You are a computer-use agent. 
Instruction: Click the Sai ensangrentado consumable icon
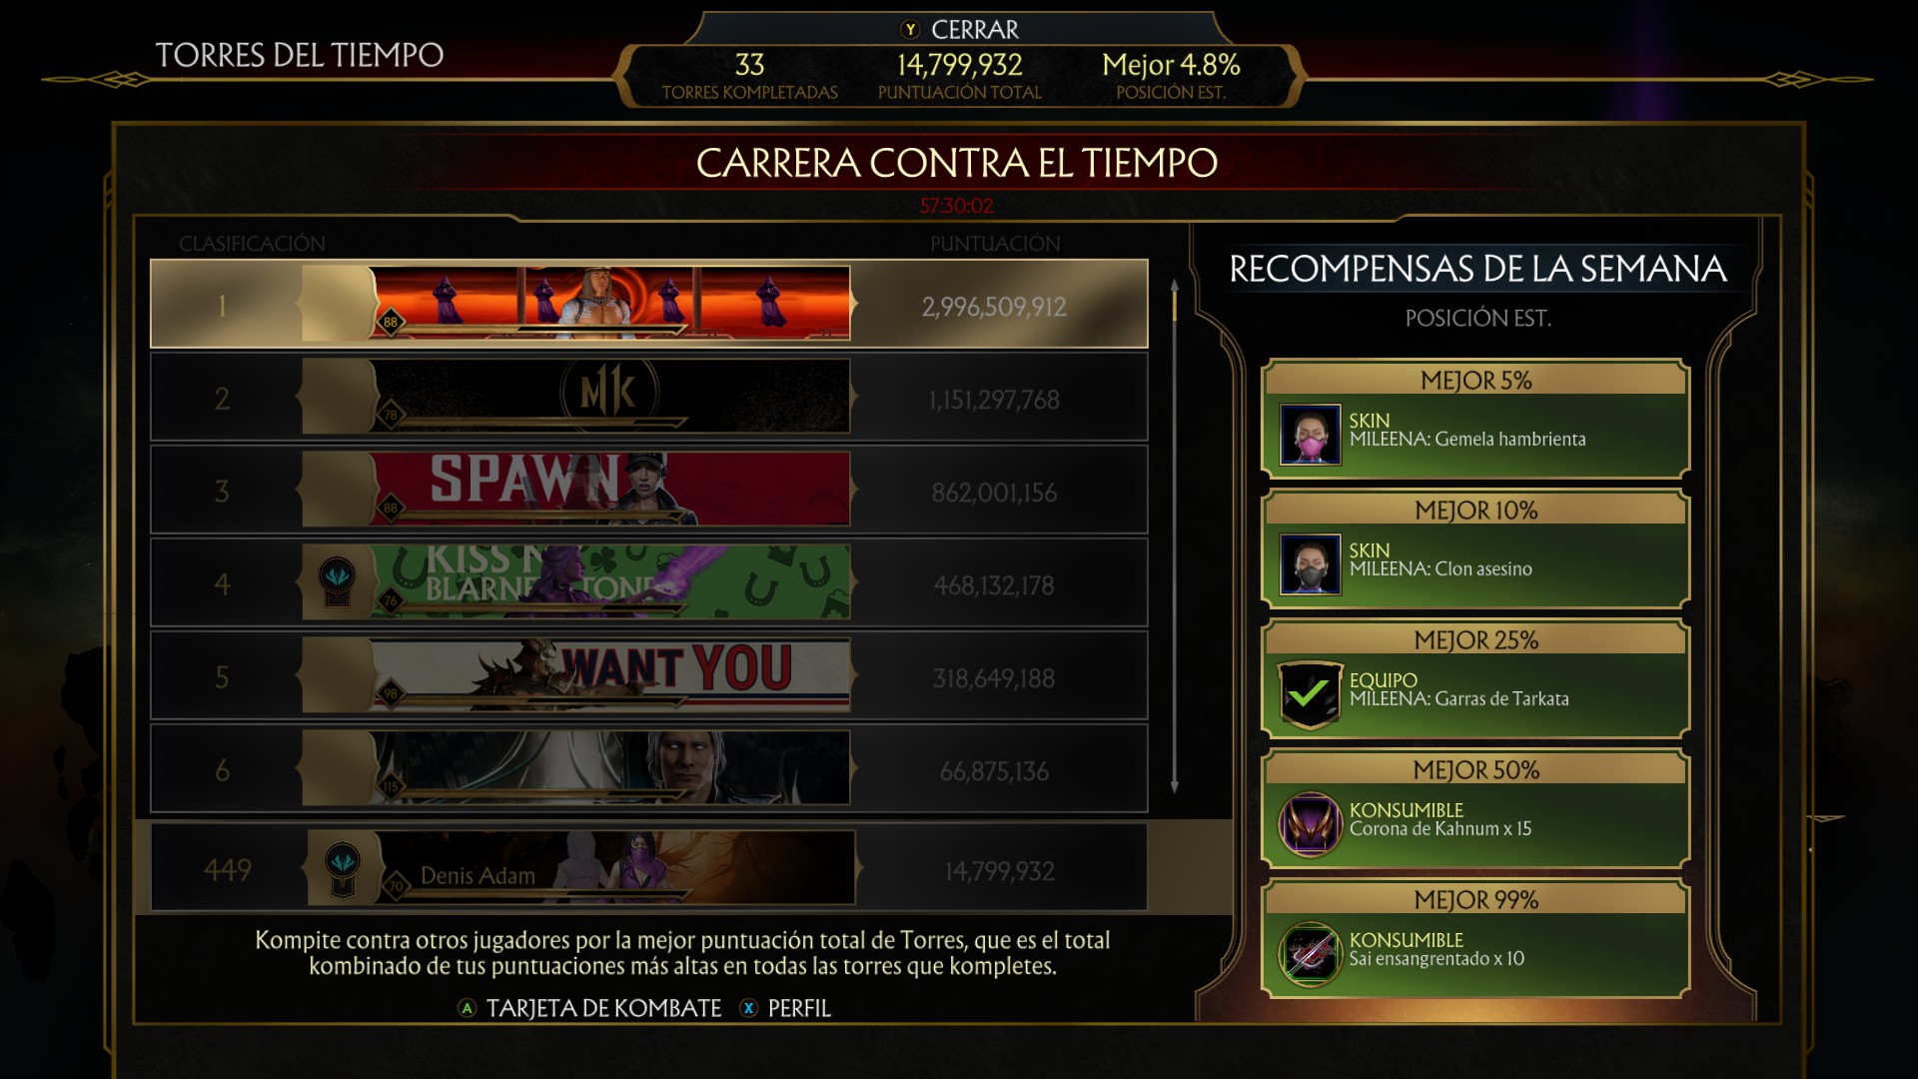(1310, 954)
